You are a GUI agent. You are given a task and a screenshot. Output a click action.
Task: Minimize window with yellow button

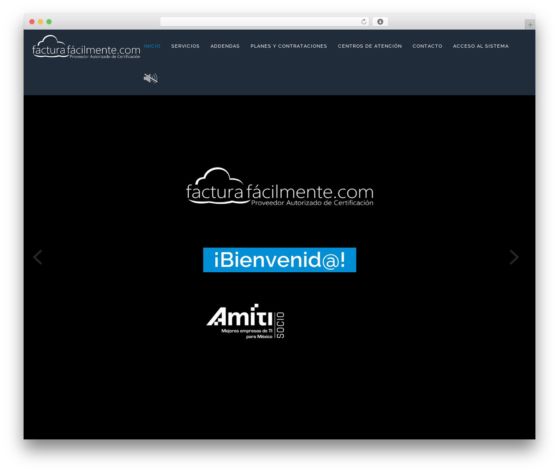[40, 22]
